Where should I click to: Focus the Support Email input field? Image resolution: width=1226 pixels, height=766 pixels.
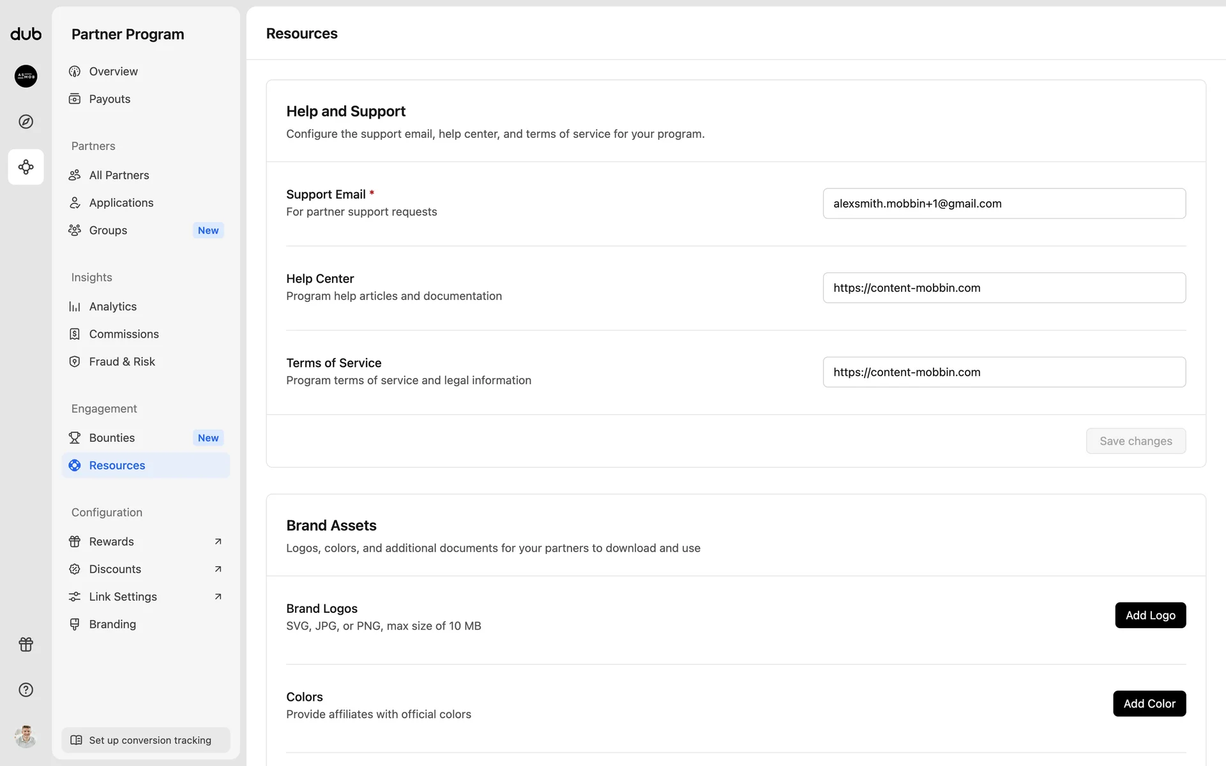(1004, 204)
